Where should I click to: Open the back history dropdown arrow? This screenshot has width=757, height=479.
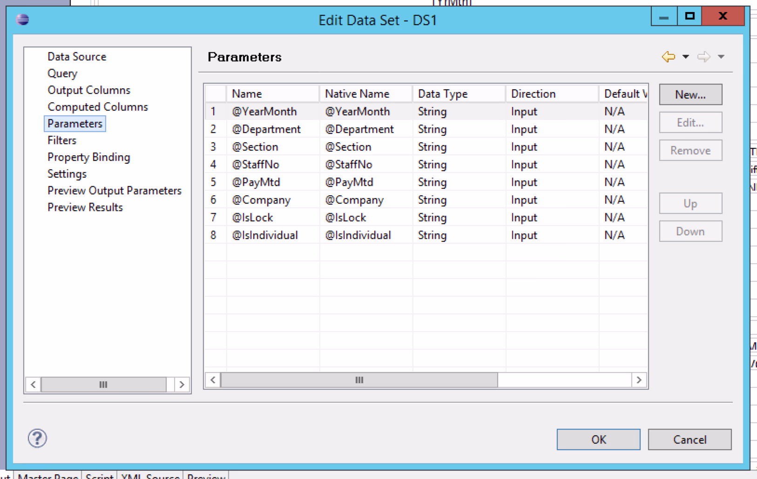coord(686,57)
